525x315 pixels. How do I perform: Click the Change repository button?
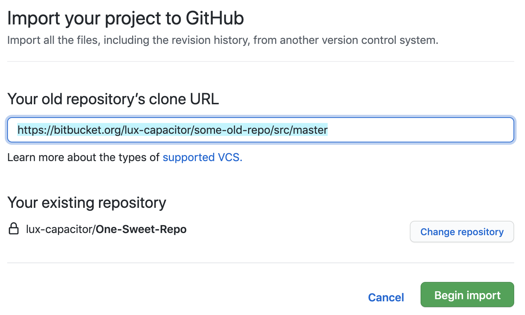point(462,232)
